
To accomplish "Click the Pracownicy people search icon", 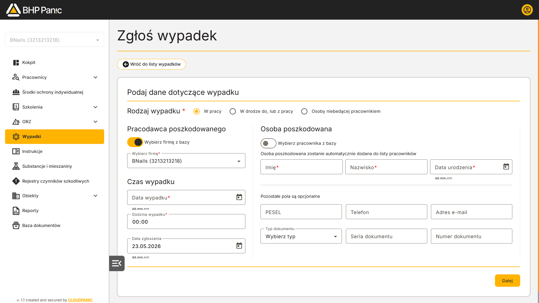I will pyautogui.click(x=16, y=77).
